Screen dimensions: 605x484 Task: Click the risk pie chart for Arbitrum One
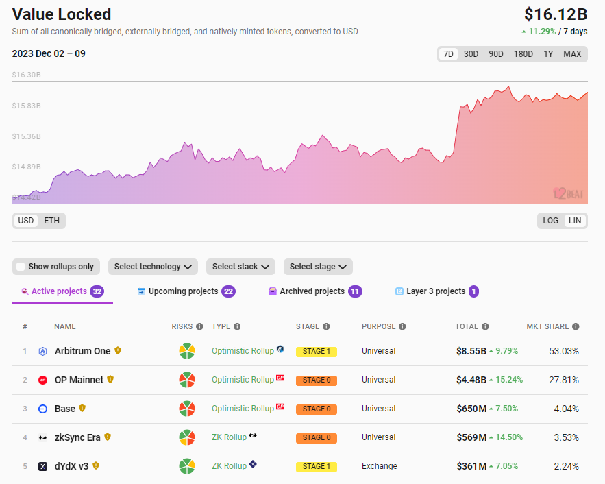(187, 351)
